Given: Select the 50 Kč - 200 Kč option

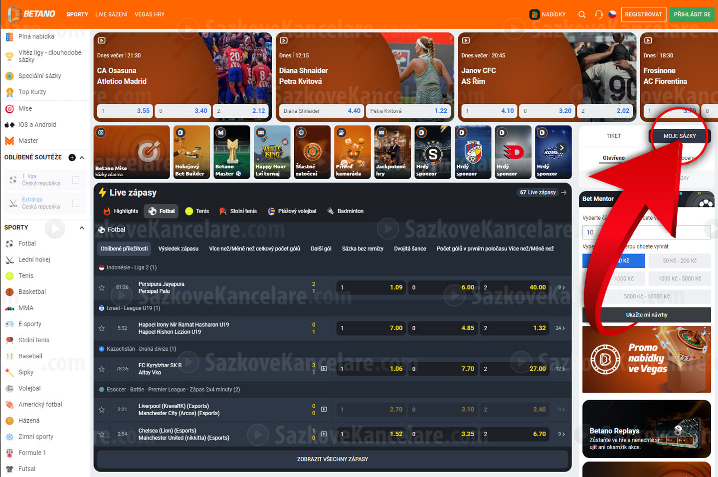Looking at the screenshot, I should [680, 260].
